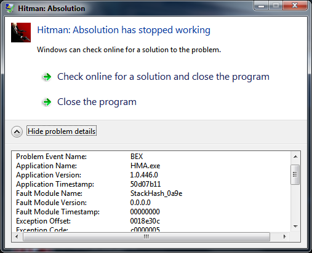312x253 pixels.
Task: Click the horizontal scrollbar thumb
Action: point(146,237)
